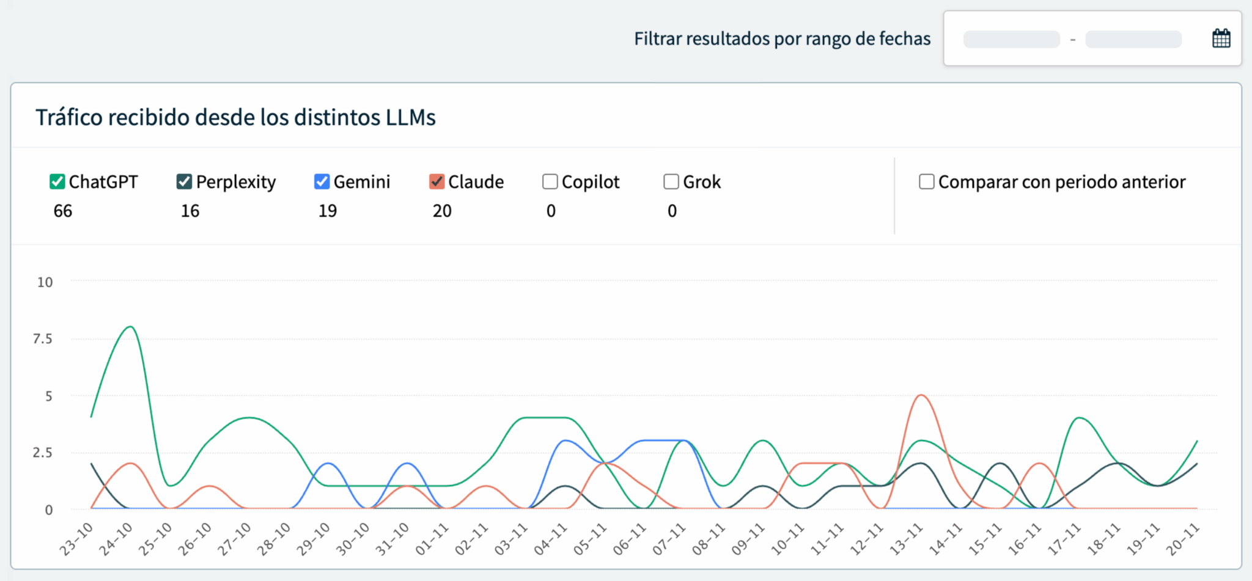This screenshot has height=581, width=1252.
Task: Click the Comparar con periodo anterior label
Action: click(1062, 182)
